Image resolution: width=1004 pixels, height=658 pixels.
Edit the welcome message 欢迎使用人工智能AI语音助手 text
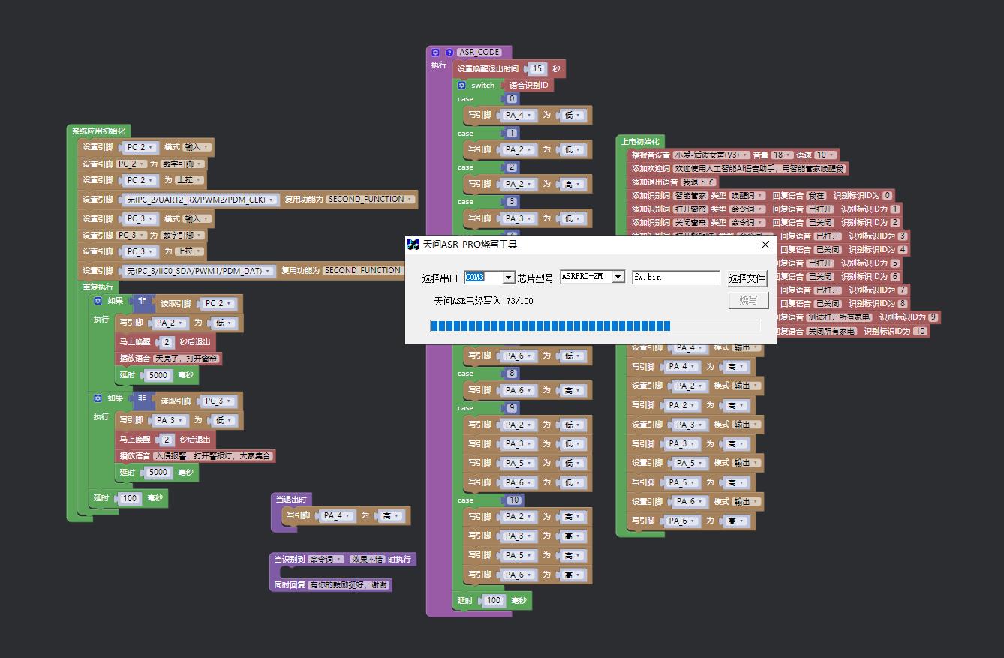(760, 169)
